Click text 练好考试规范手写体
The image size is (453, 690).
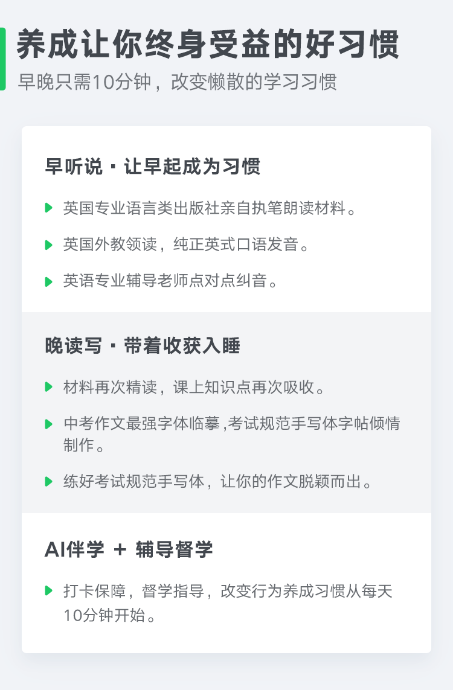coord(134,481)
